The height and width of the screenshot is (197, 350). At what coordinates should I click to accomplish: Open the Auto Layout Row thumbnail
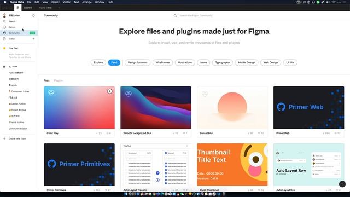click(x=308, y=164)
